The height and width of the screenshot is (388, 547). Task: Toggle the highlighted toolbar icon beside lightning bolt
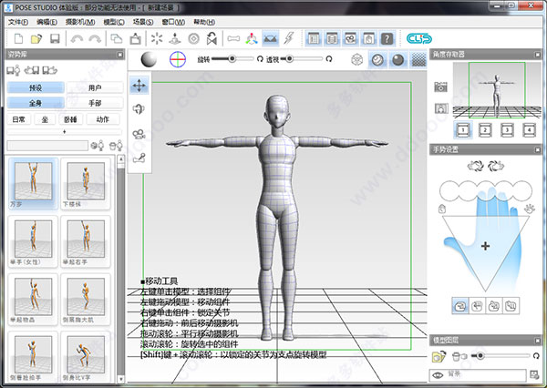[270, 38]
